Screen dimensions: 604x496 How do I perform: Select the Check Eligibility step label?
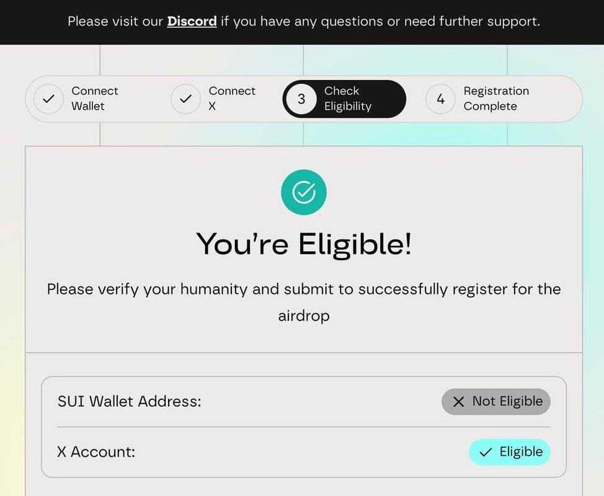click(347, 99)
